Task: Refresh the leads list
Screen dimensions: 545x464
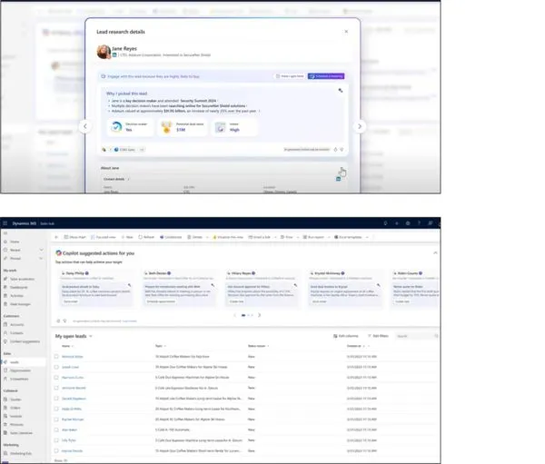Action: coord(146,237)
